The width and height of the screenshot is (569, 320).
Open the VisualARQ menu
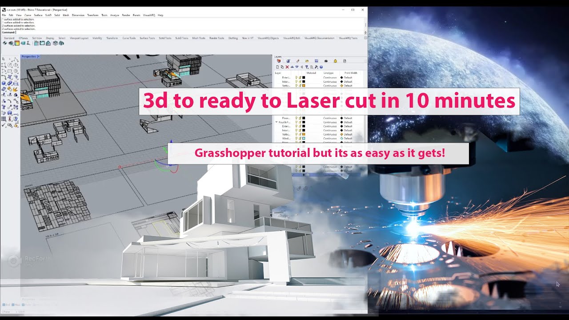coord(149,15)
